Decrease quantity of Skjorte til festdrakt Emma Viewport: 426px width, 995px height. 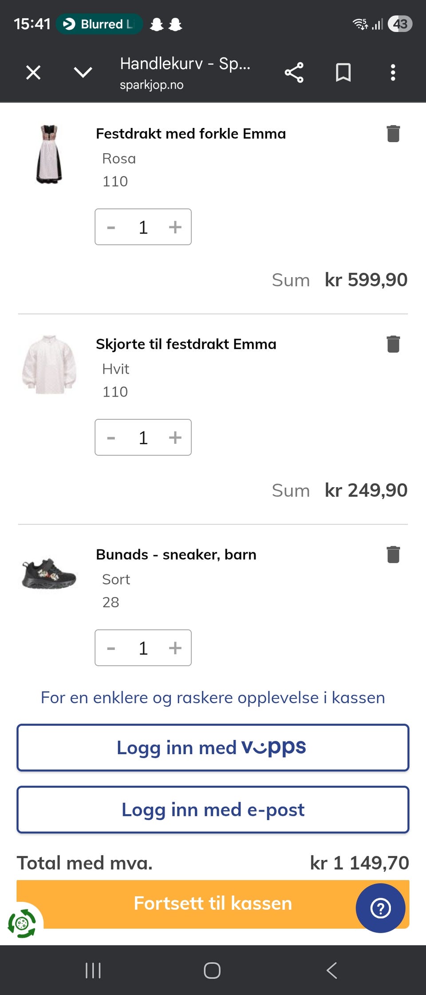tap(111, 438)
